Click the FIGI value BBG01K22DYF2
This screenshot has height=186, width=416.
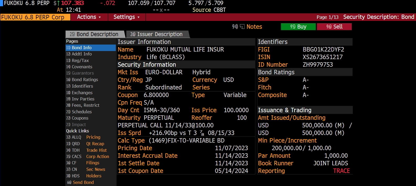[323, 49]
